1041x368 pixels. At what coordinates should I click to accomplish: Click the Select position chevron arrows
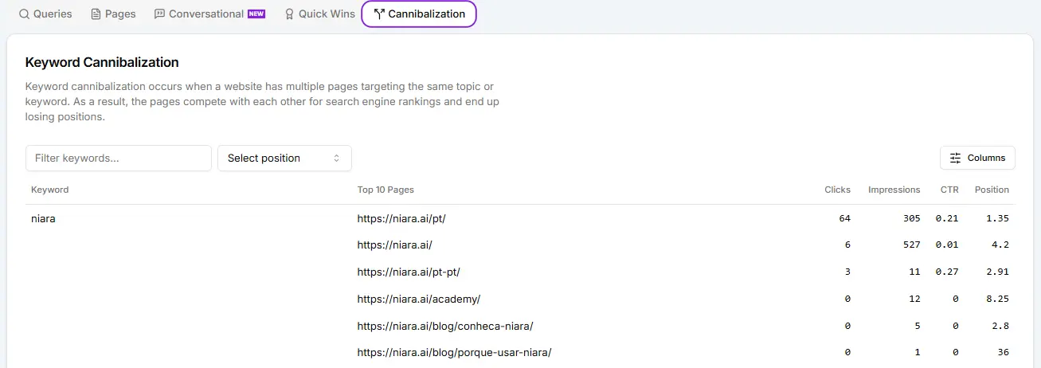point(337,158)
